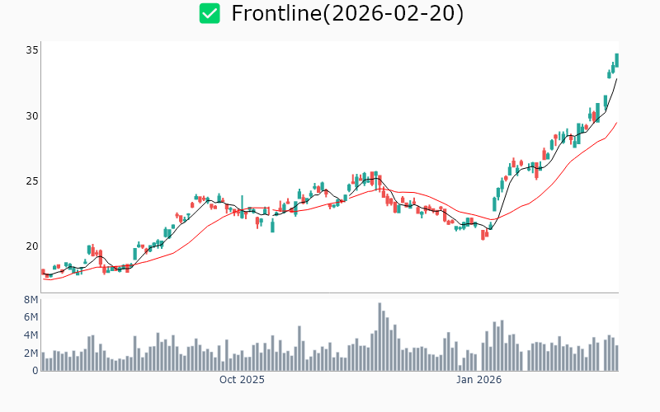Click the 8M volume axis label

(31, 299)
